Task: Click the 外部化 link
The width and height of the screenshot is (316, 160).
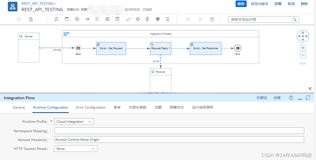Action: (x=262, y=98)
